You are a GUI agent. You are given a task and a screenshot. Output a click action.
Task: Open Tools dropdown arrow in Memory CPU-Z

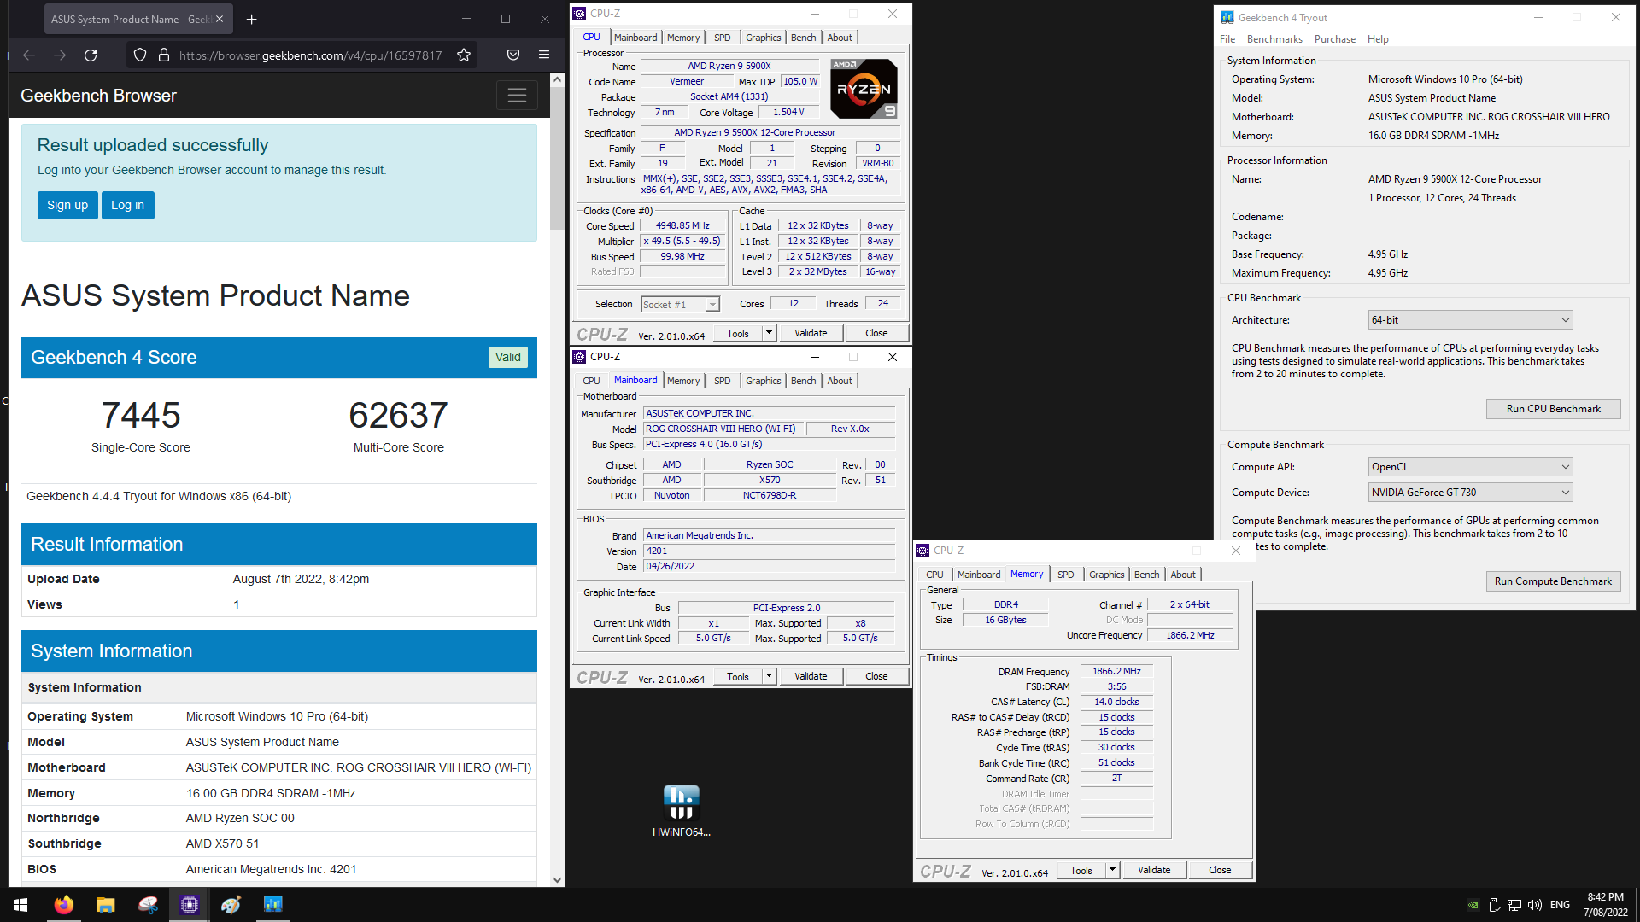click(1112, 870)
